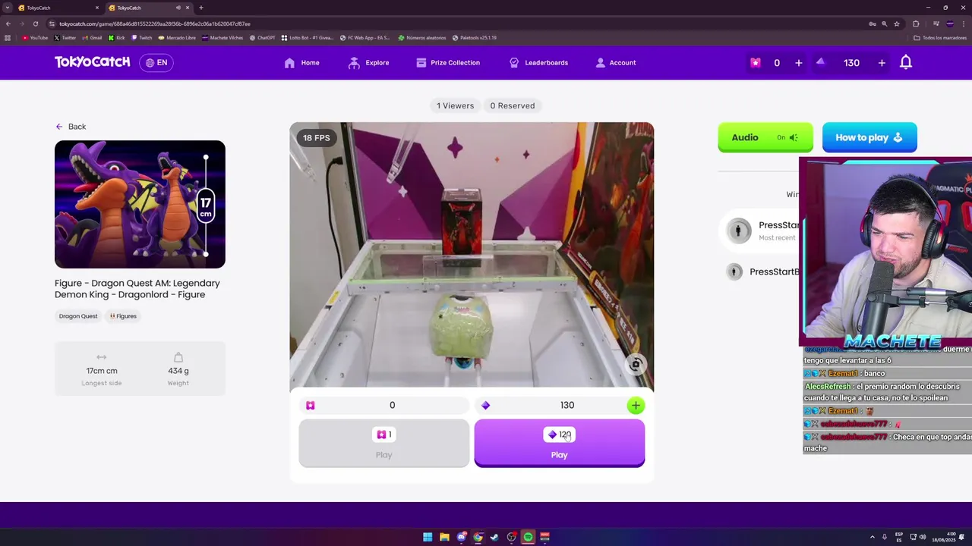Open the EN language selector

click(x=156, y=63)
